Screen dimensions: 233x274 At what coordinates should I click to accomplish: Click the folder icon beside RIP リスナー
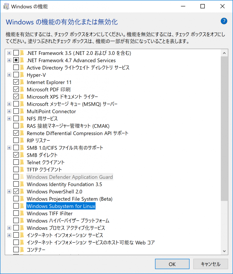22,140
